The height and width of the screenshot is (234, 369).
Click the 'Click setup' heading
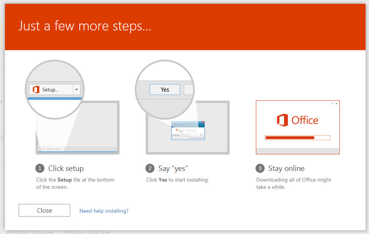(66, 168)
